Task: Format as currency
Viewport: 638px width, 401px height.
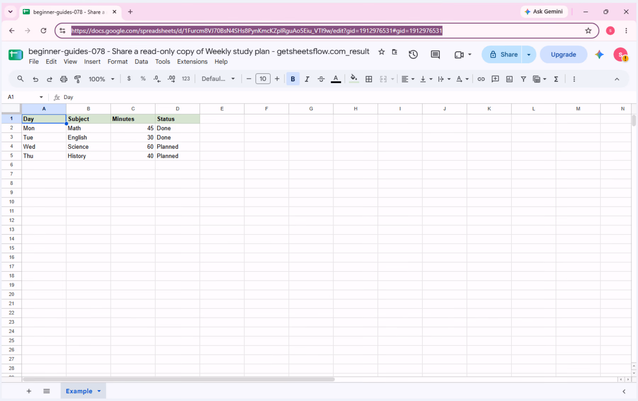Action: [x=129, y=79]
